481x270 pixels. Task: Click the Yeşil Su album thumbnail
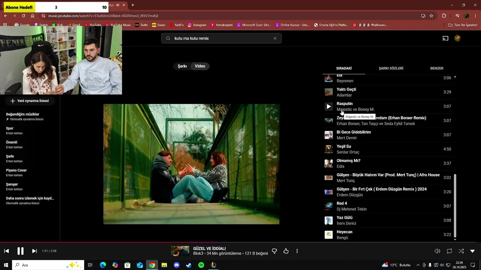click(x=329, y=149)
